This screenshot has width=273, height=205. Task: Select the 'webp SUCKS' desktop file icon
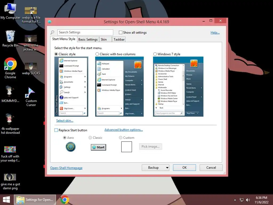coord(31,69)
